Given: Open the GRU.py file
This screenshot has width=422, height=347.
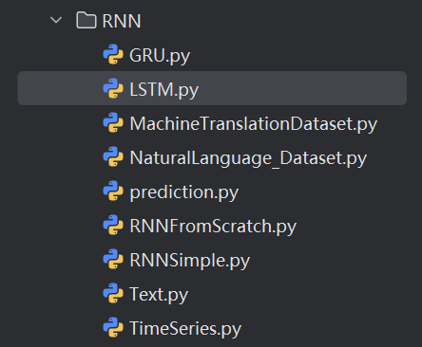Looking at the screenshot, I should tap(160, 56).
